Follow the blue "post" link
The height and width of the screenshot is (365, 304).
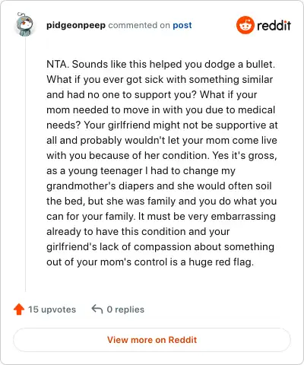[x=182, y=25]
